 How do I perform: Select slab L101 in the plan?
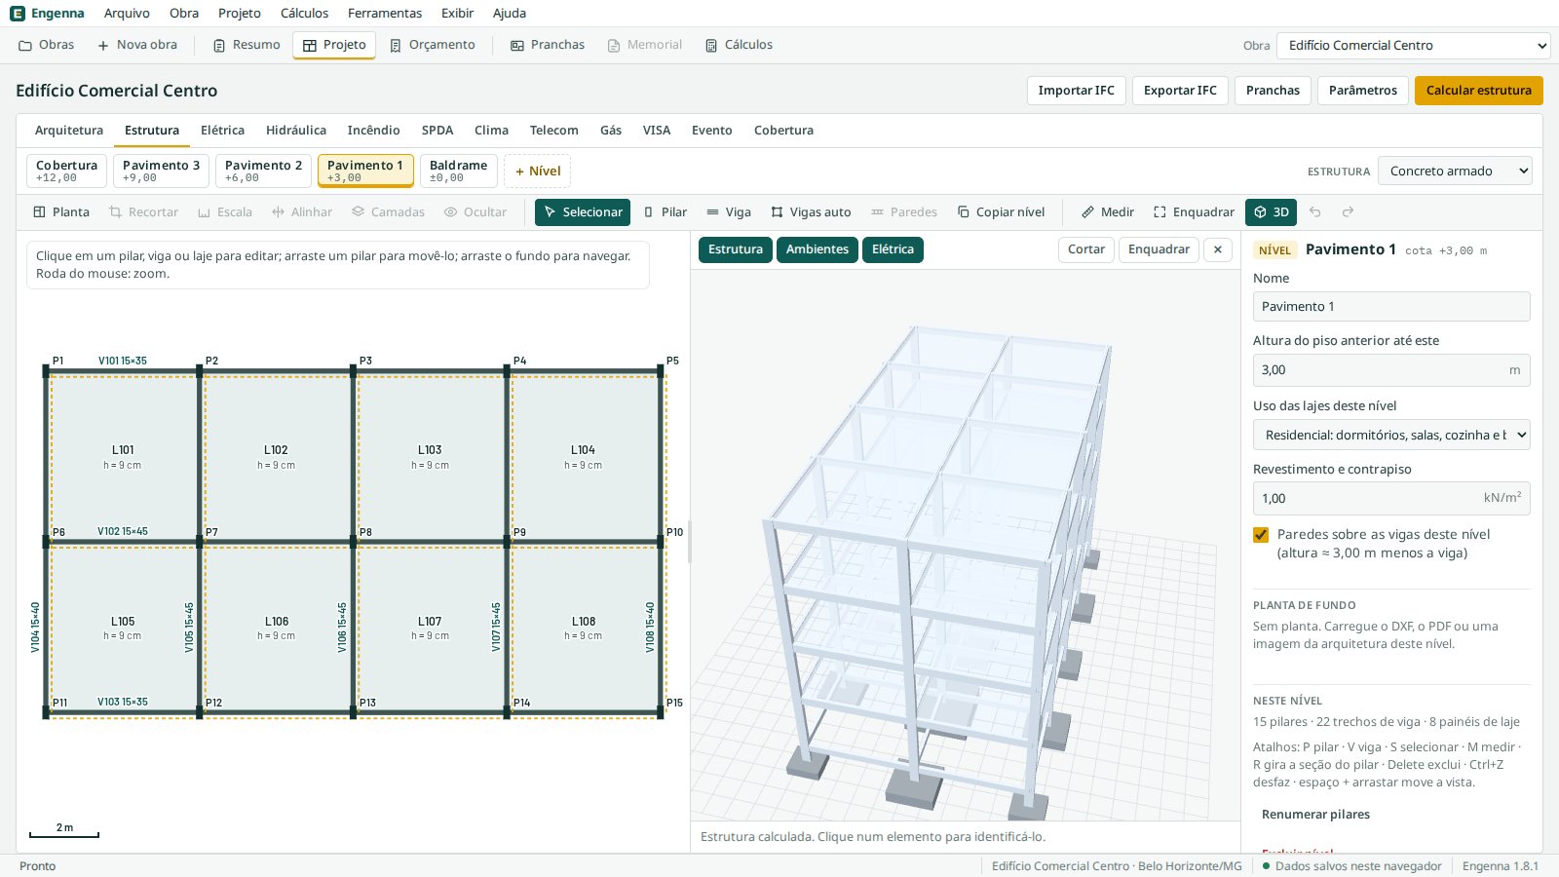coord(123,457)
